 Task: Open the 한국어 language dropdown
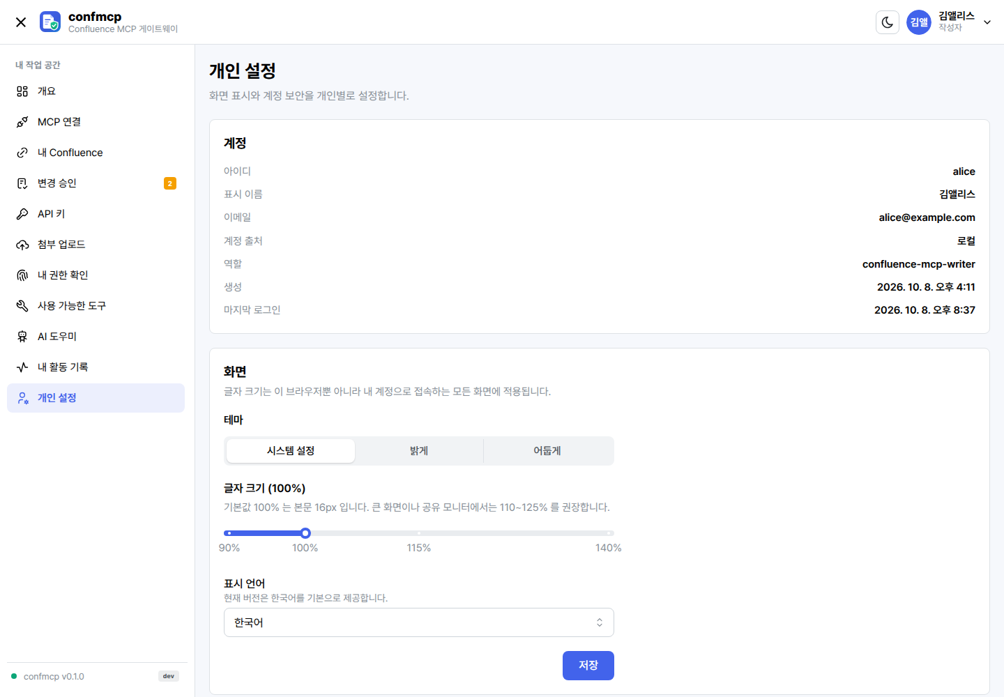(x=419, y=622)
